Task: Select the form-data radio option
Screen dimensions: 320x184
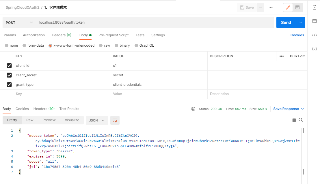Action: pos(24,45)
